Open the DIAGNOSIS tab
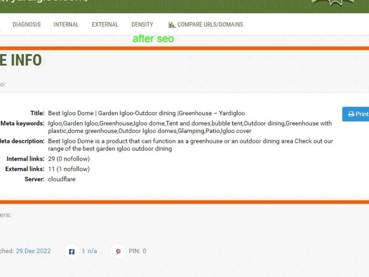 (x=27, y=24)
